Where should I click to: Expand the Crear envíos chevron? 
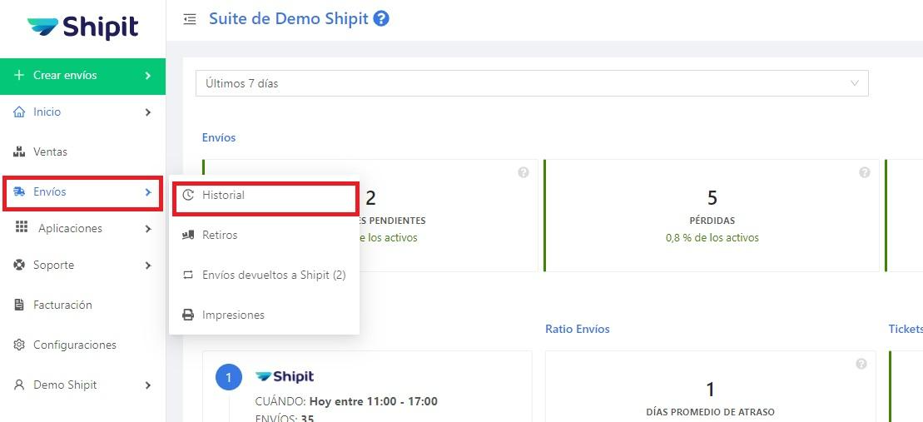(148, 76)
